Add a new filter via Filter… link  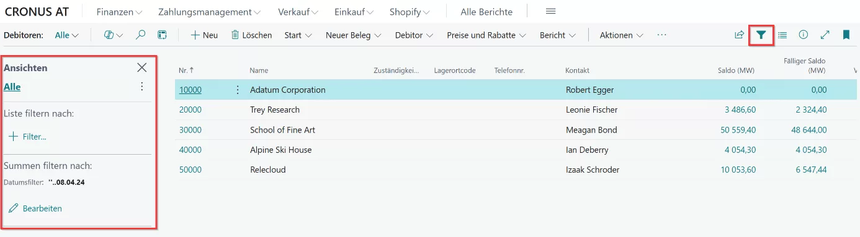pyautogui.click(x=27, y=136)
